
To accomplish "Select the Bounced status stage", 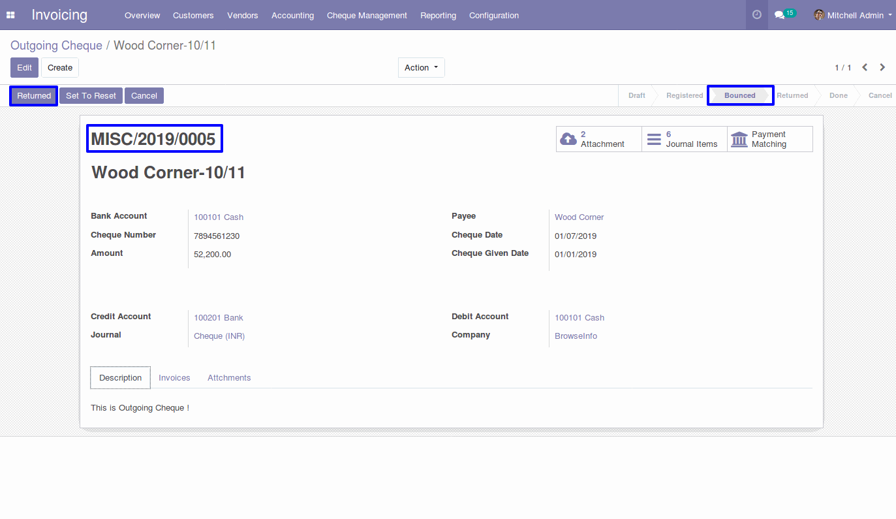I will click(x=740, y=95).
